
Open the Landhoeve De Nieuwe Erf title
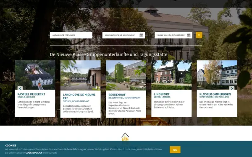[79, 96]
